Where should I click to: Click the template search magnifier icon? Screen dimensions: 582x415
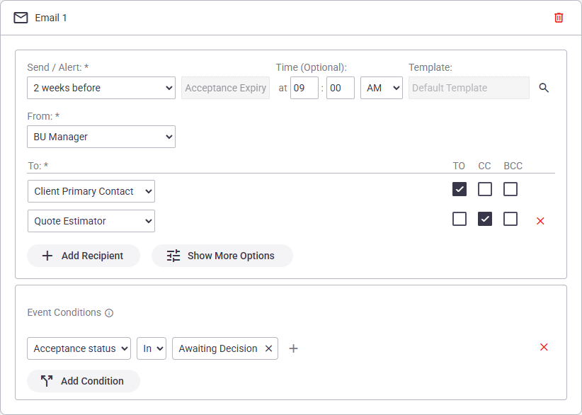[544, 88]
